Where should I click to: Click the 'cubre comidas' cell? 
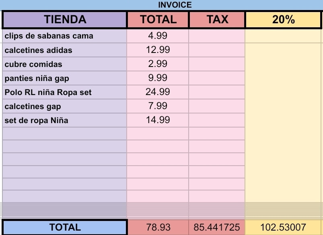pos(64,64)
